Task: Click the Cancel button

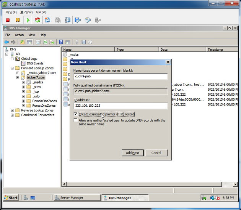Action: coord(156,153)
